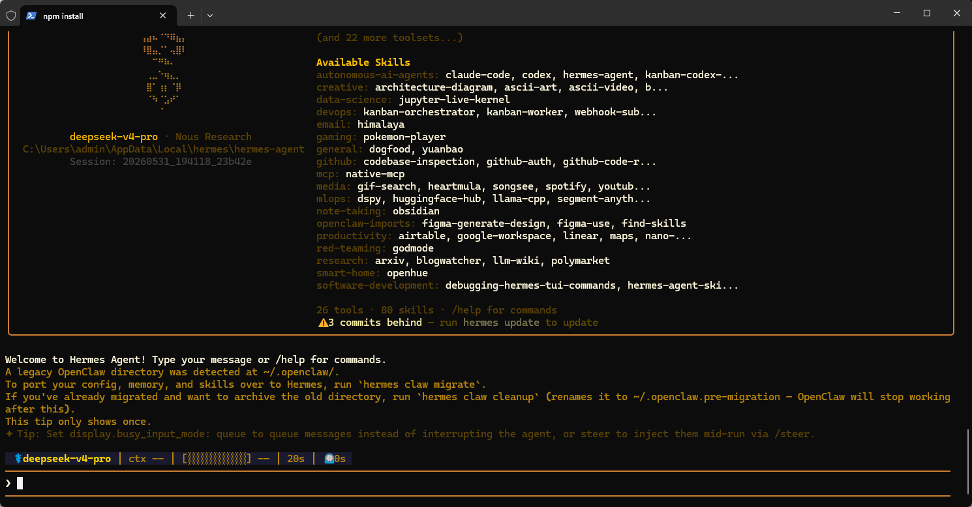Click the terminal scrollbar thumb

pos(967,462)
